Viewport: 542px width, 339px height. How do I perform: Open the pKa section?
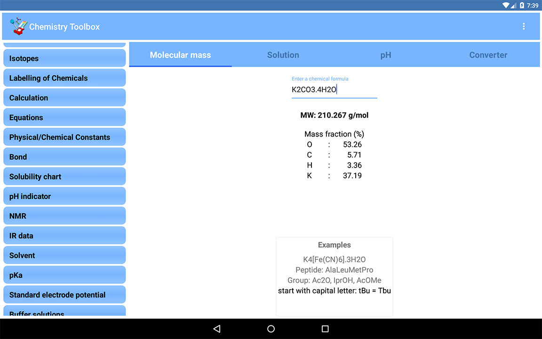64,275
